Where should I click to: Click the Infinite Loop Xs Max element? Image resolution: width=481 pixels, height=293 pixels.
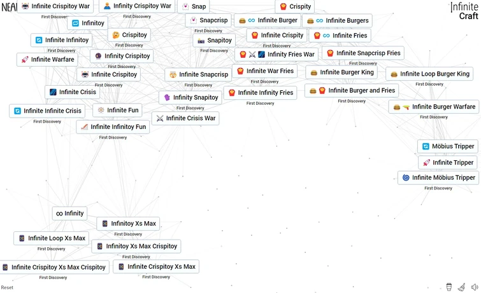pos(51,238)
